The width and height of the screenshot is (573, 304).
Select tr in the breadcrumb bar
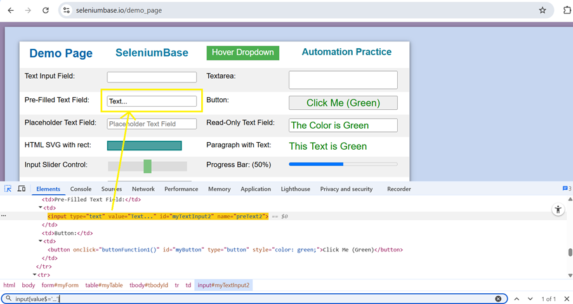(x=177, y=285)
